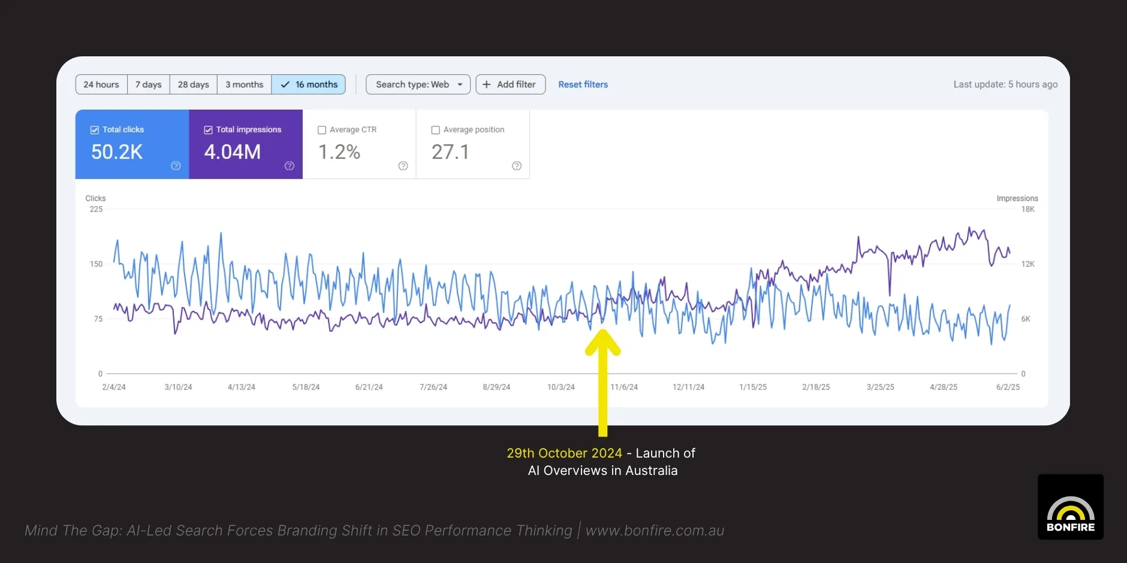Expand the Search type: Web dropdown

click(418, 84)
